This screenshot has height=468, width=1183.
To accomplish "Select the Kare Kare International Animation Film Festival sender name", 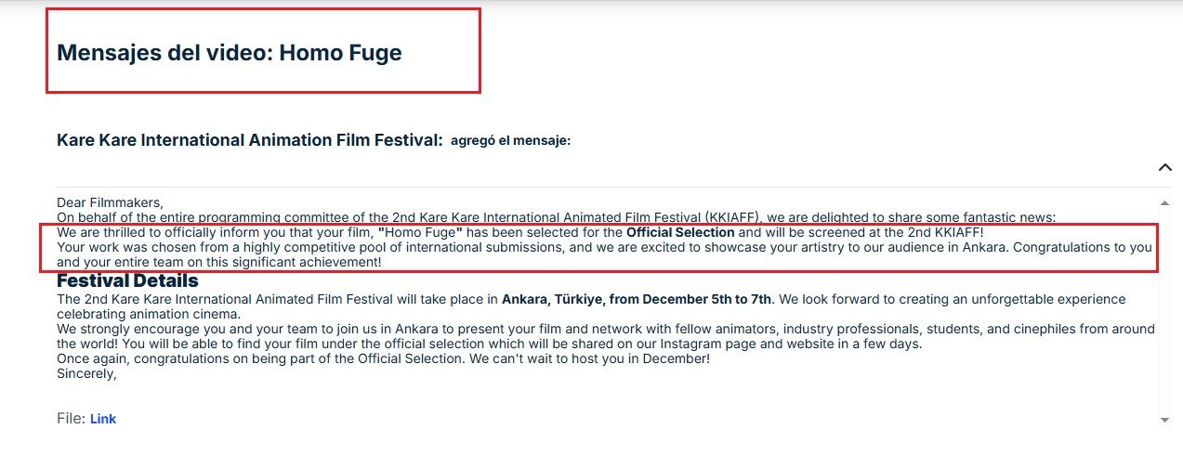I will pos(249,140).
